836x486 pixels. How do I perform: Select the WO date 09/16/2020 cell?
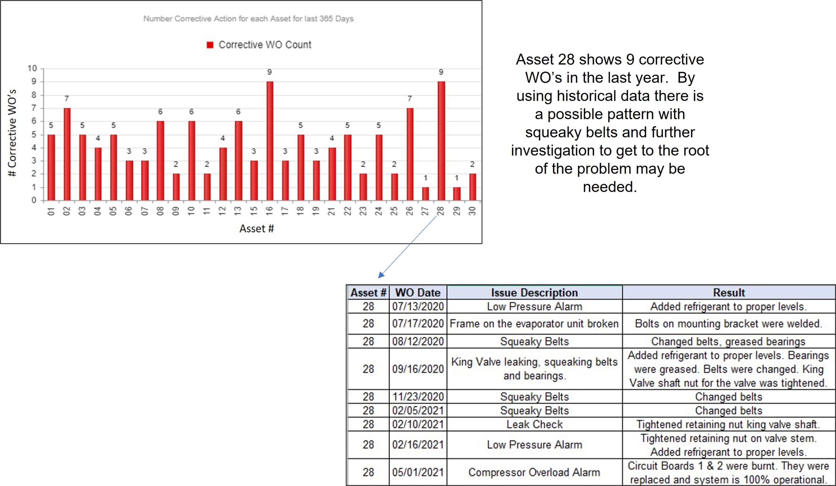[x=418, y=369]
